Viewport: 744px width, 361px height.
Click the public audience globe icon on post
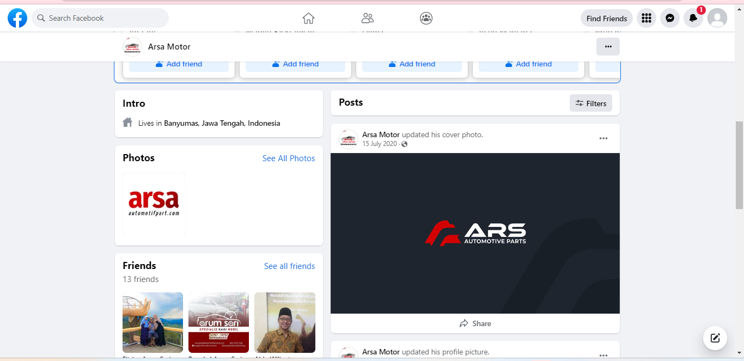[x=404, y=144]
